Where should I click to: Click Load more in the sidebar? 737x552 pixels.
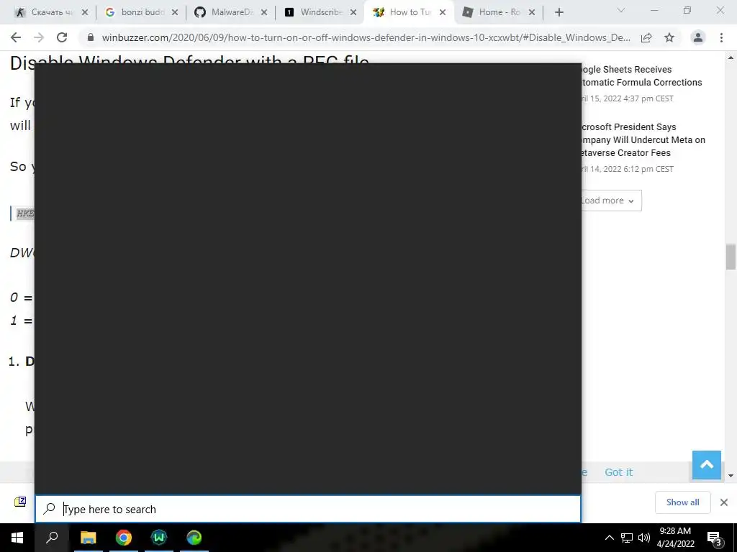(x=610, y=201)
